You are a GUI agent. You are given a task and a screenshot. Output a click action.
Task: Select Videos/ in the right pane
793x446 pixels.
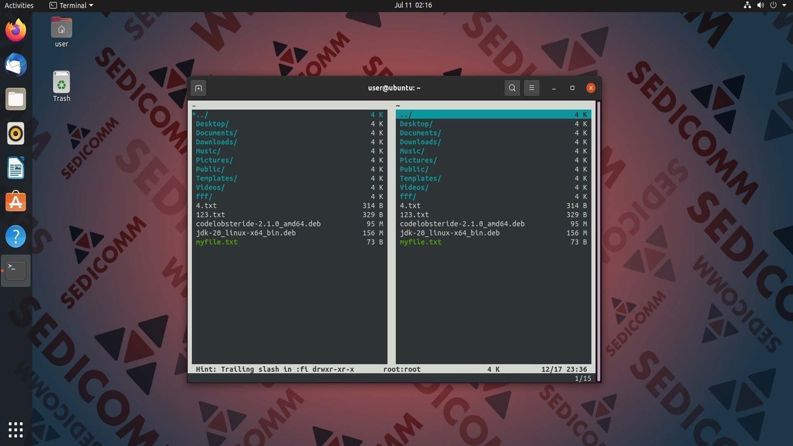point(494,187)
